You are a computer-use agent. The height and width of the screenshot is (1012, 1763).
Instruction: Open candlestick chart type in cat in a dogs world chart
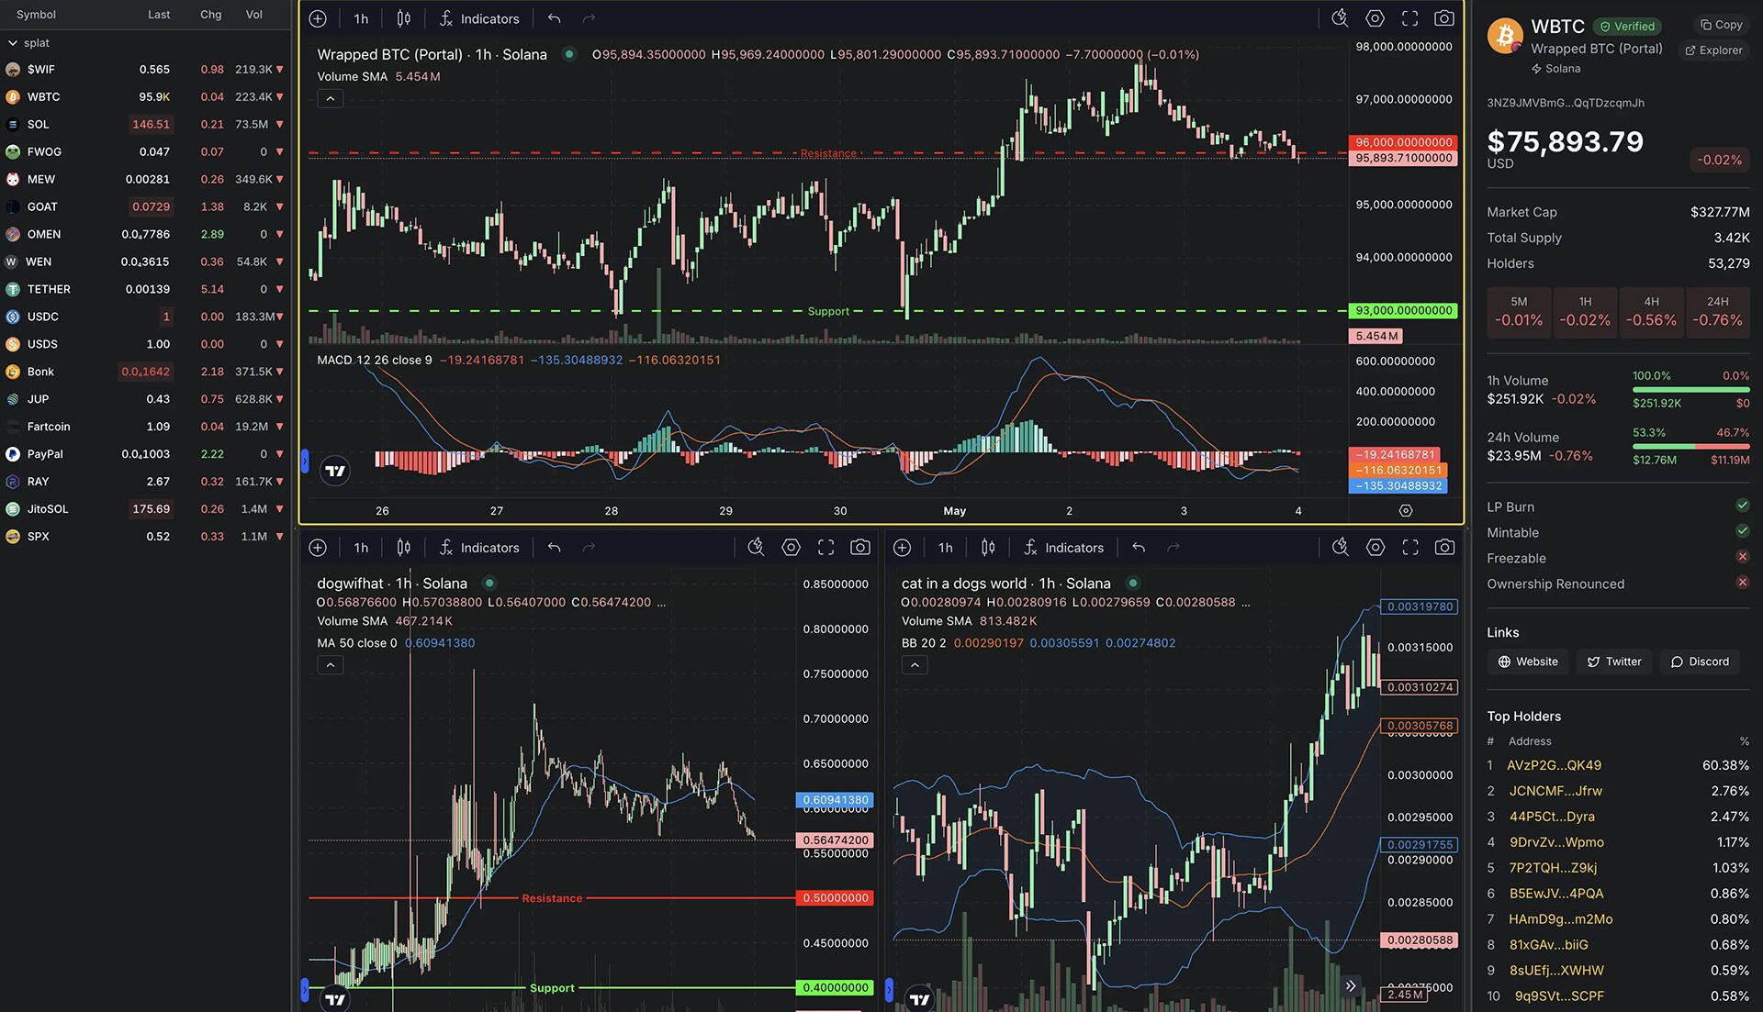tap(988, 548)
